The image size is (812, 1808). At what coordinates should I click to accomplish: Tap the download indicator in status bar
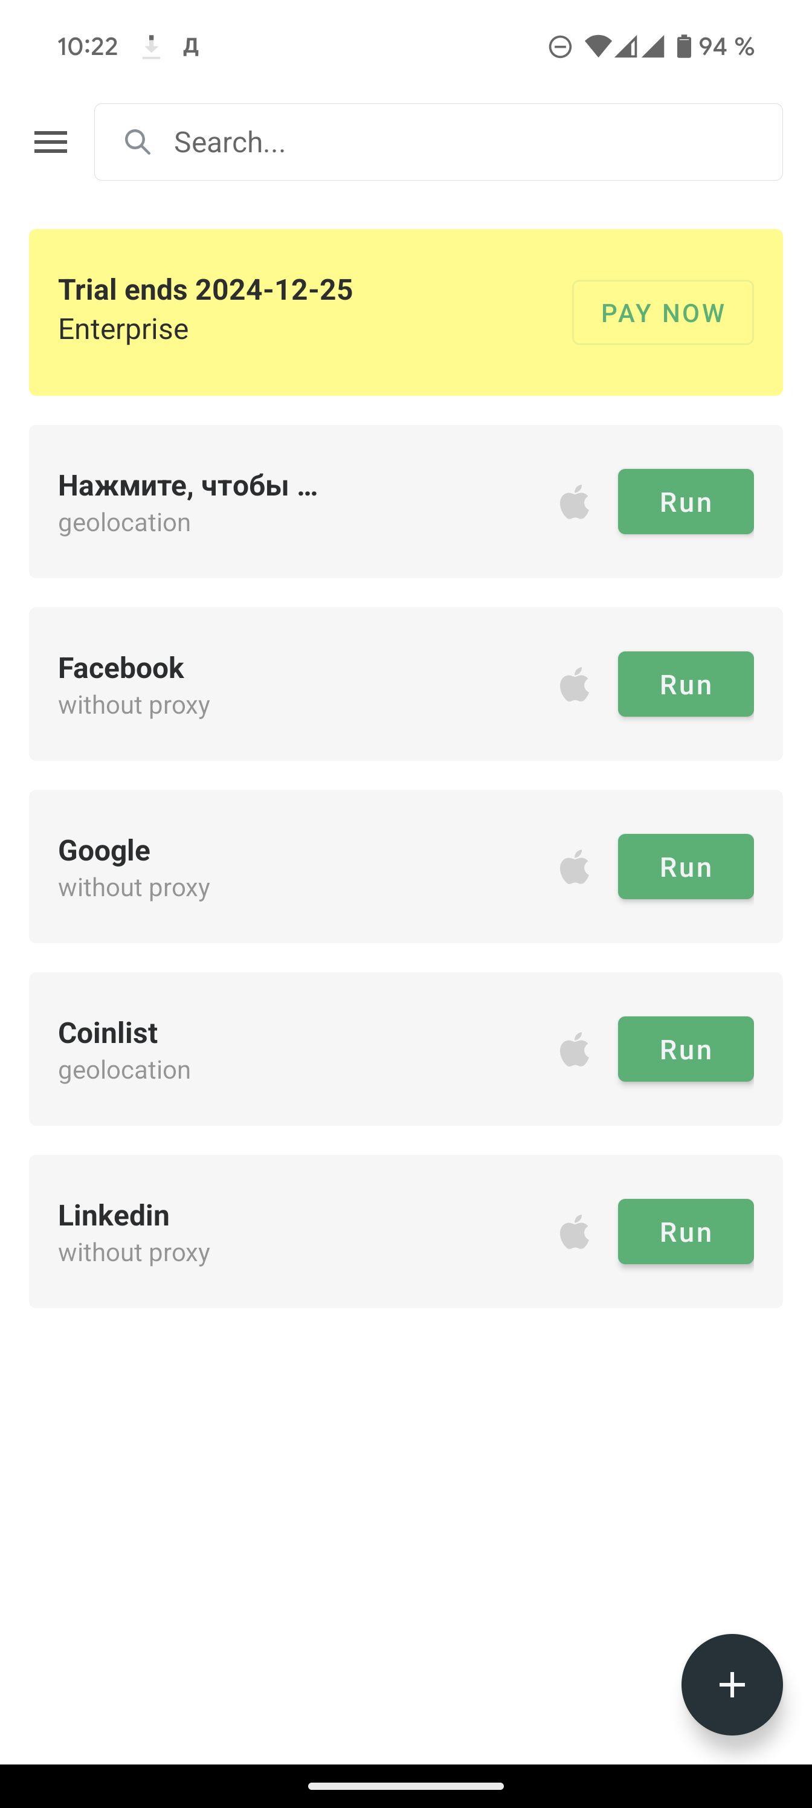(x=151, y=47)
